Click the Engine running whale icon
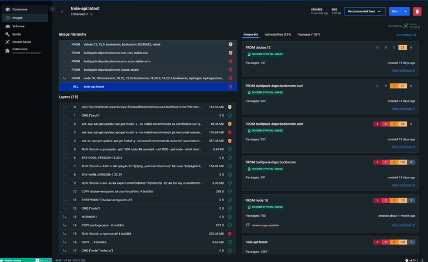 pos(2,260)
